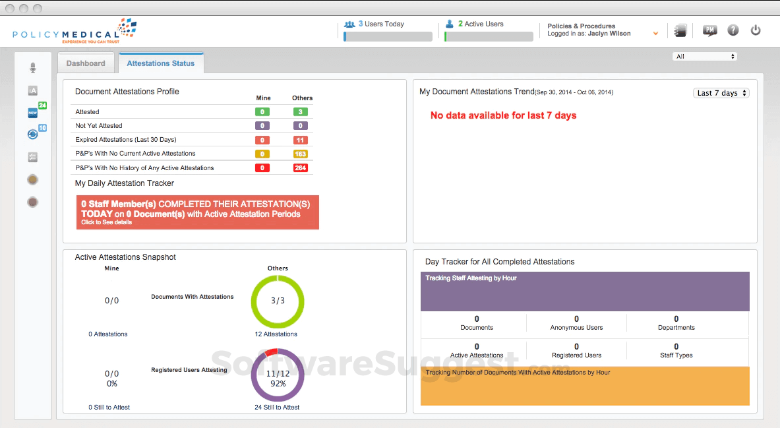Screen dimensions: 780x428
Task: Open the PM messaging icon in the header
Action: click(709, 30)
